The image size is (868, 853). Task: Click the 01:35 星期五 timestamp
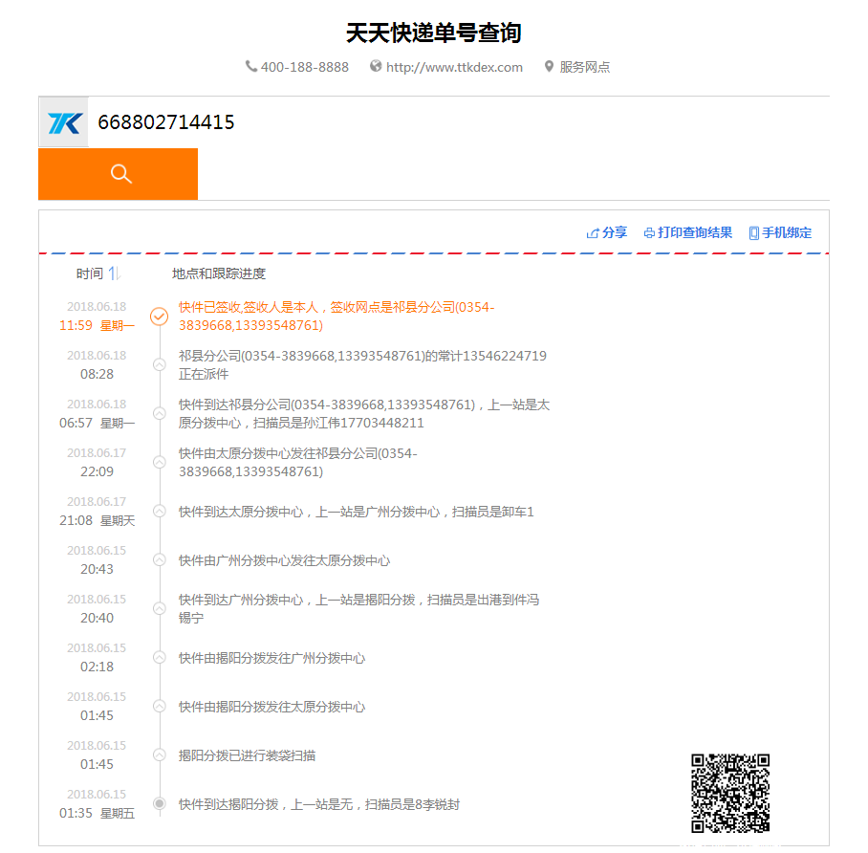coord(97,813)
